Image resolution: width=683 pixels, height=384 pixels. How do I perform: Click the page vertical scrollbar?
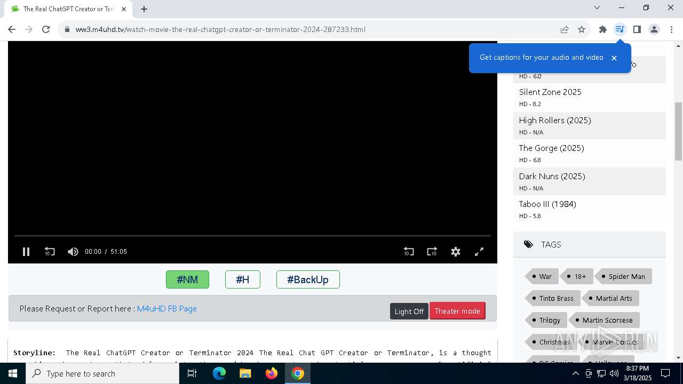pos(678,131)
